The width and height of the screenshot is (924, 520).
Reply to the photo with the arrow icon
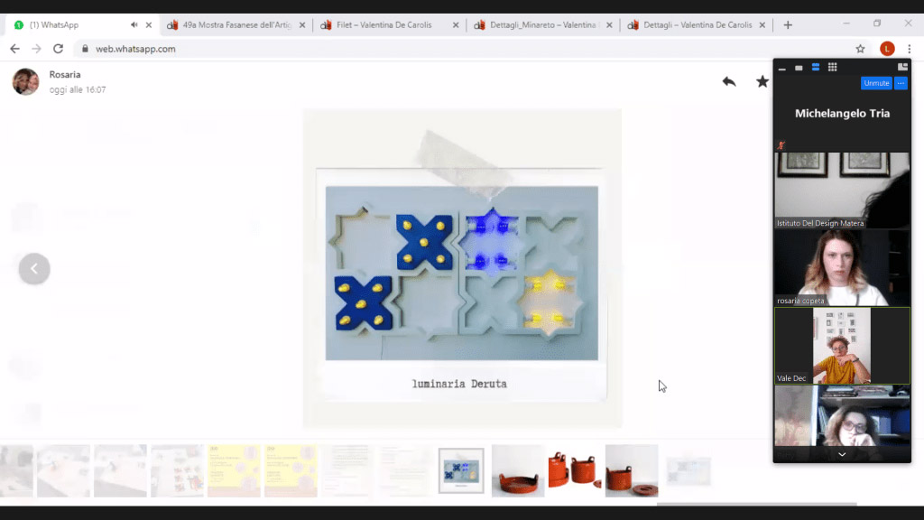coord(729,81)
